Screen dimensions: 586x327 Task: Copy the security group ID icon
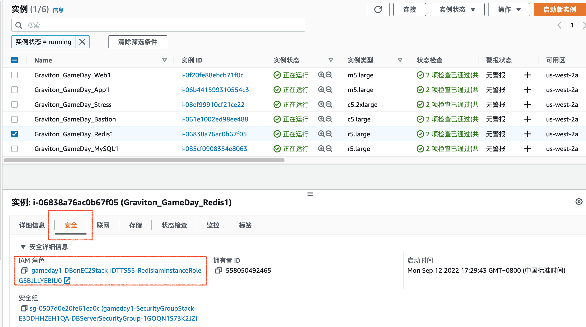pos(24,308)
